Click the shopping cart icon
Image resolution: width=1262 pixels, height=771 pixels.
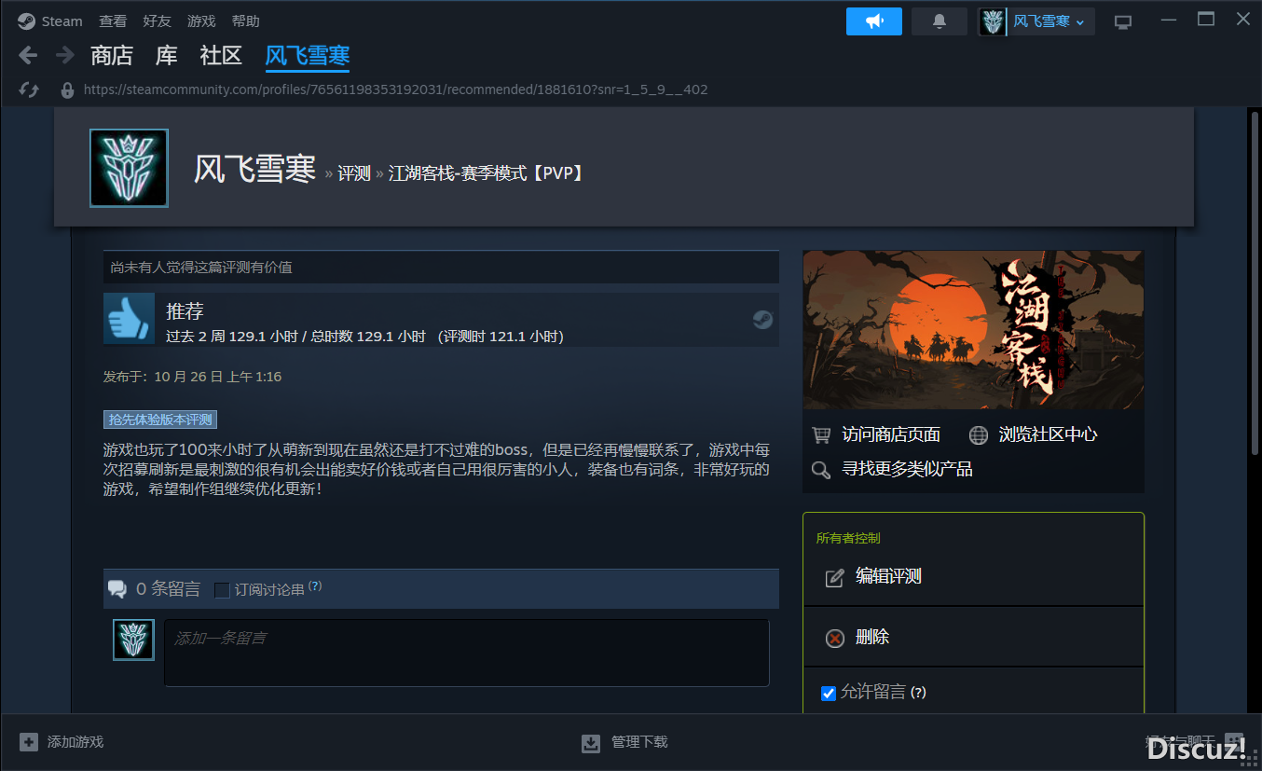pos(821,435)
